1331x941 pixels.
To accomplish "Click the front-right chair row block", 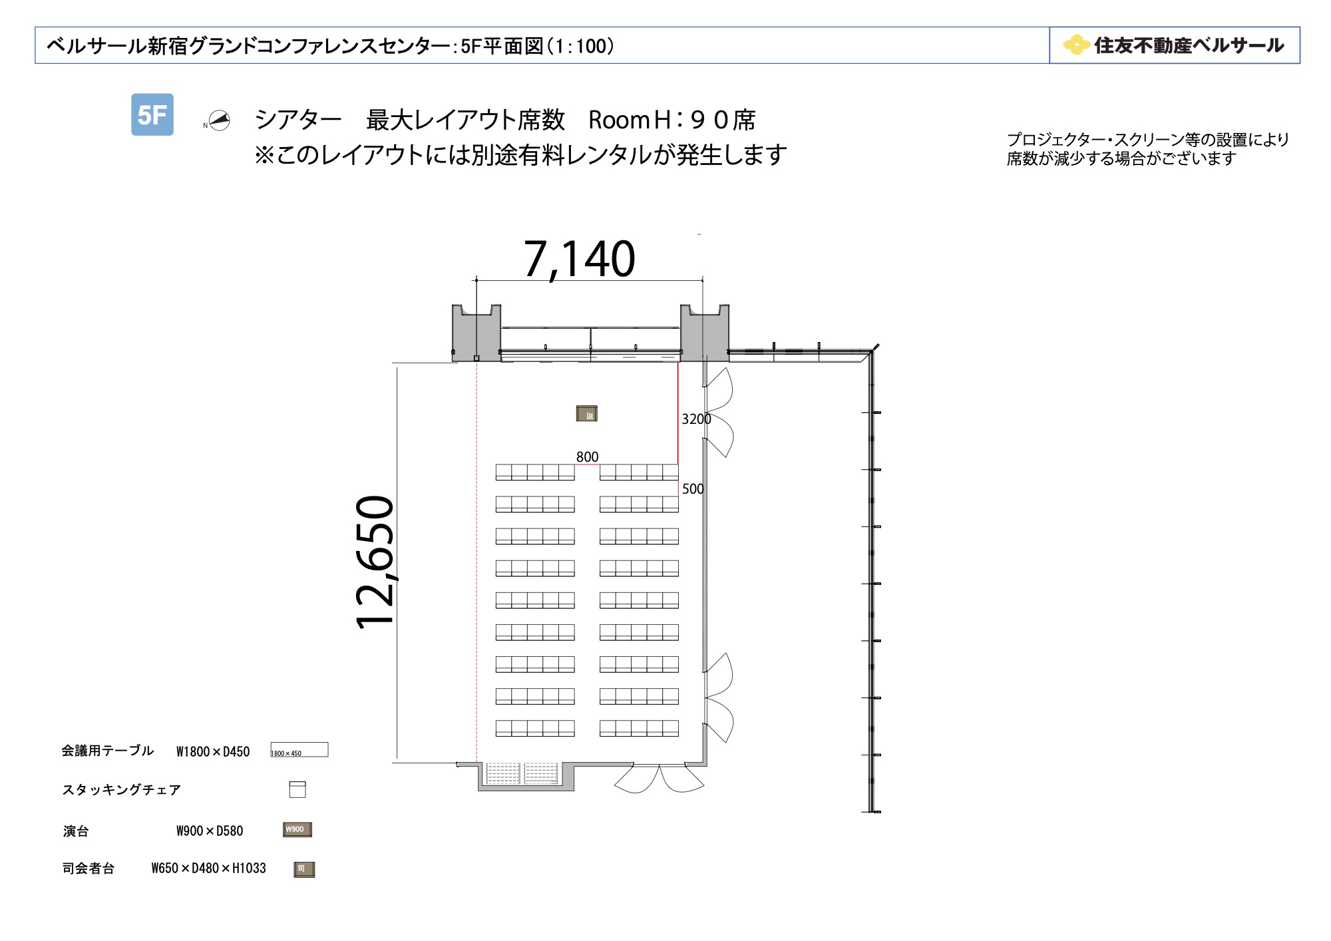I will pyautogui.click(x=639, y=472).
